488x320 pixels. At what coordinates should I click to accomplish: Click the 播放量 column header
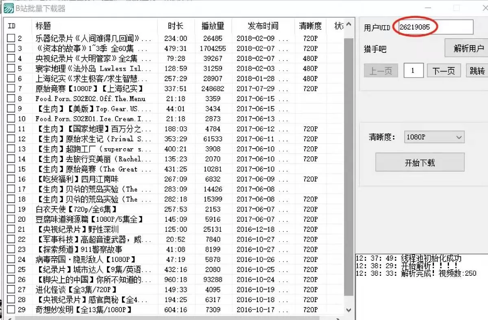point(213,26)
